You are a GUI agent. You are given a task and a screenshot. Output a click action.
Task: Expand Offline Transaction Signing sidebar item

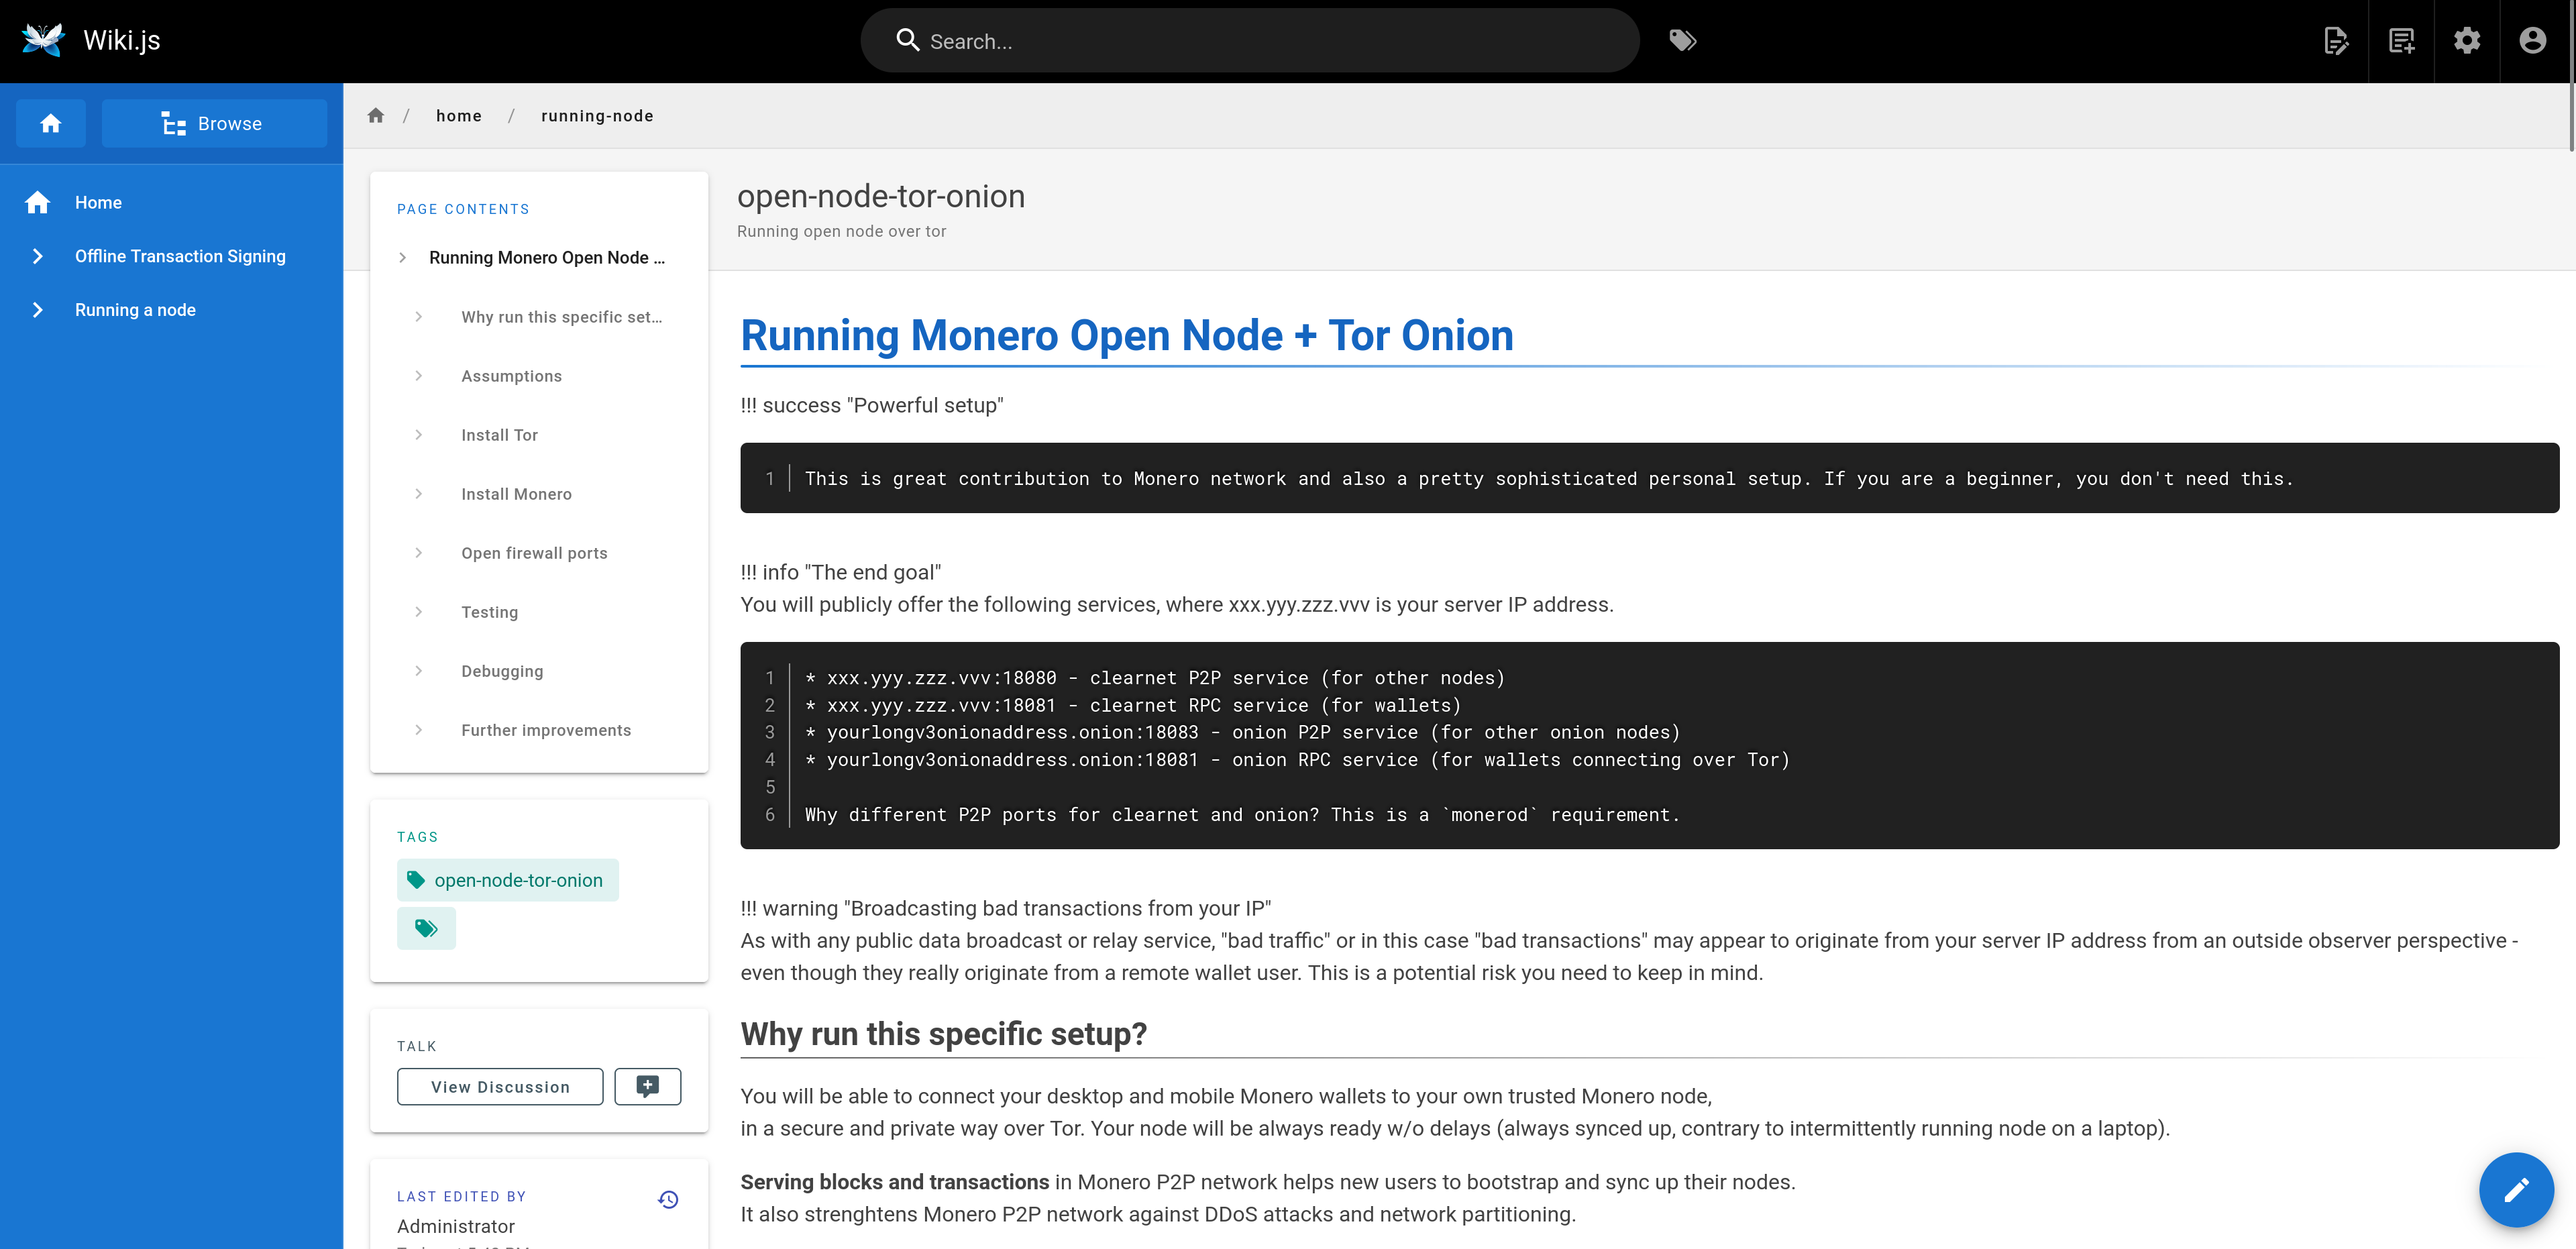(x=38, y=256)
